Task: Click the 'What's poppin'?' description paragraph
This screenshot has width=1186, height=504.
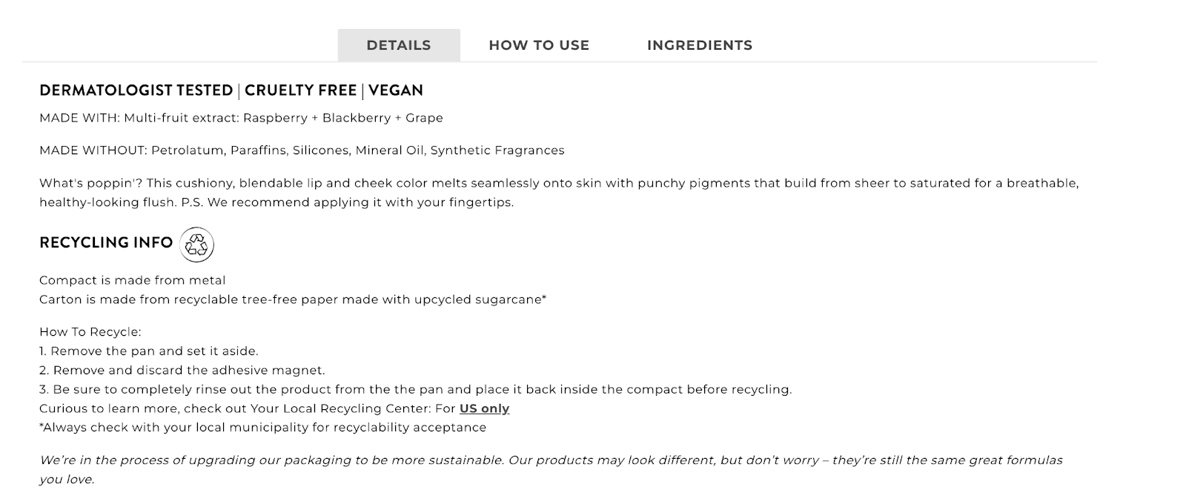Action: pos(519,184)
